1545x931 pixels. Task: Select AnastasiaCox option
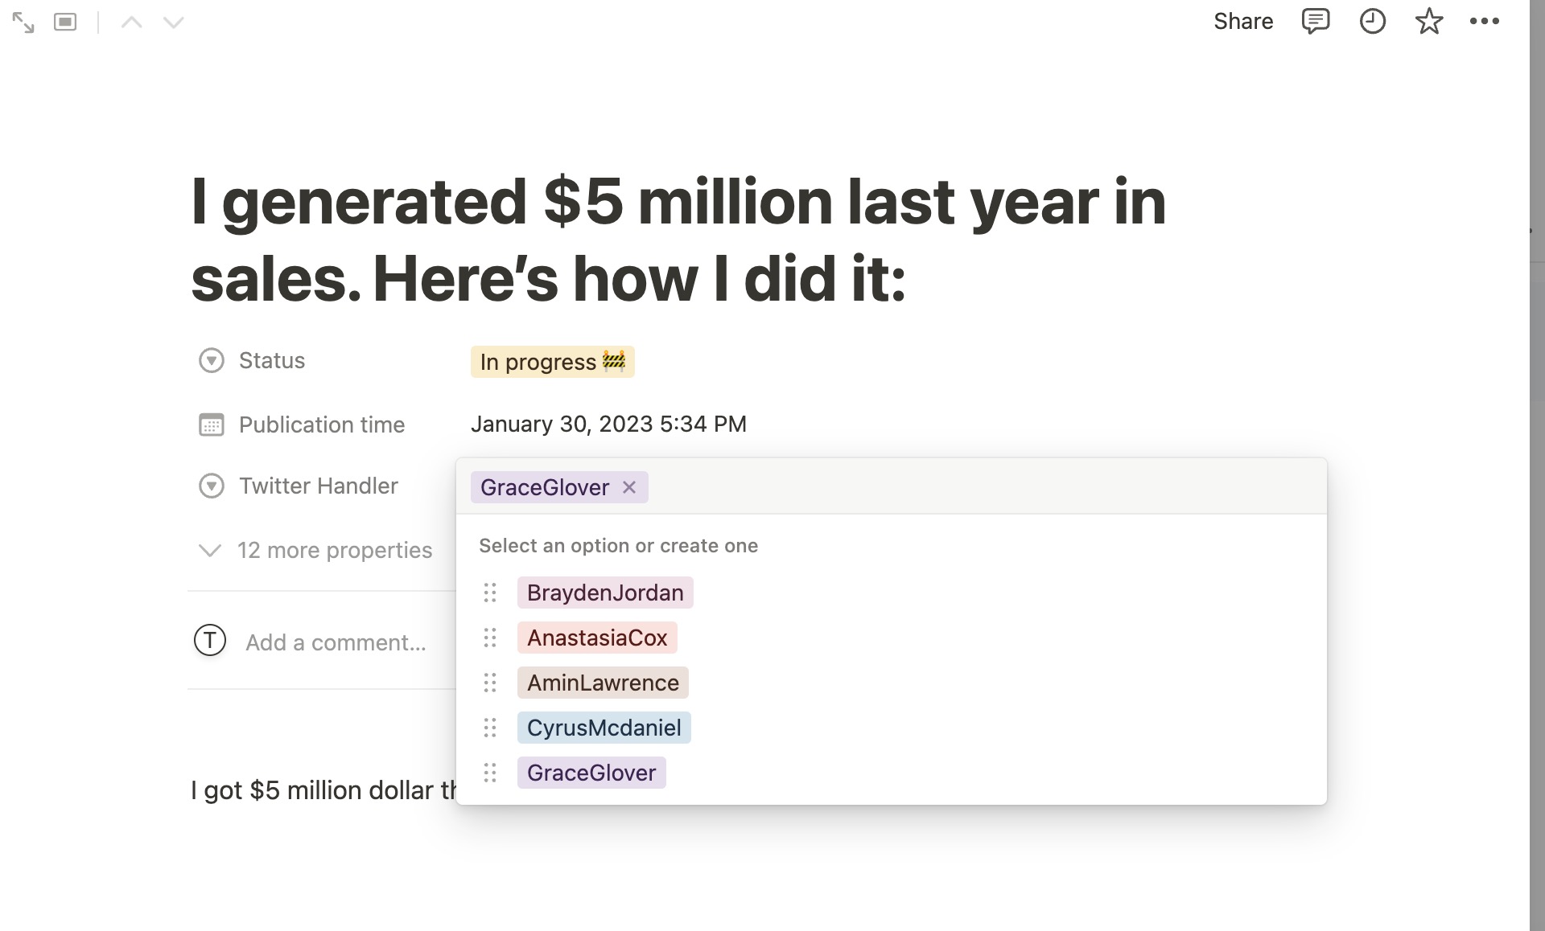(x=596, y=638)
